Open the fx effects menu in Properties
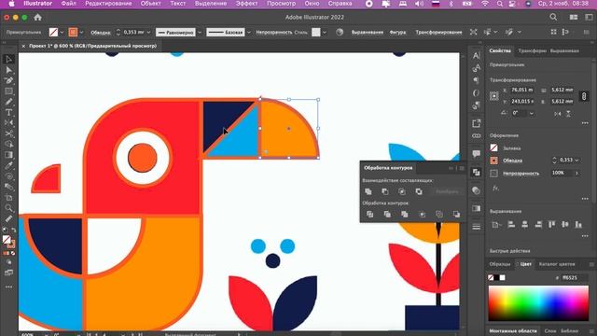This screenshot has height=336, width=597. (x=495, y=189)
